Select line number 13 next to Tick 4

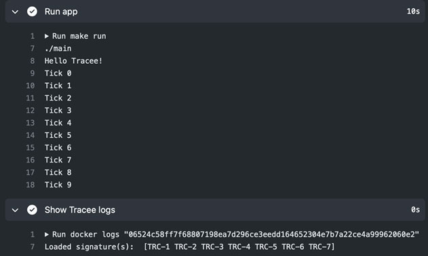pos(31,123)
